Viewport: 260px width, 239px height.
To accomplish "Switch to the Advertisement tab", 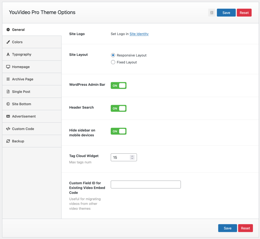I will click(24, 116).
